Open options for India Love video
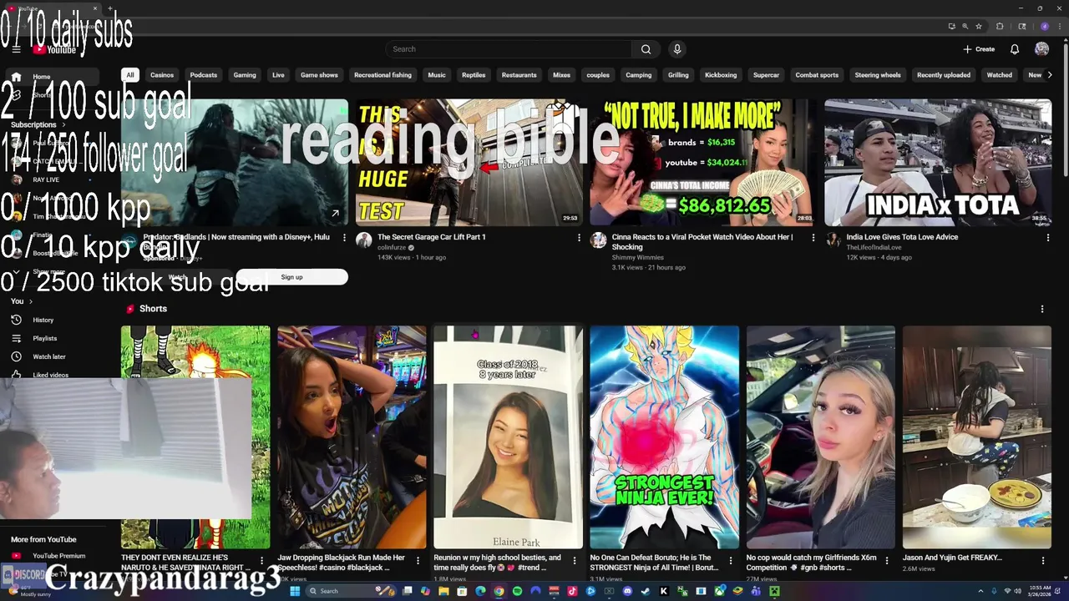 [x=1047, y=238]
